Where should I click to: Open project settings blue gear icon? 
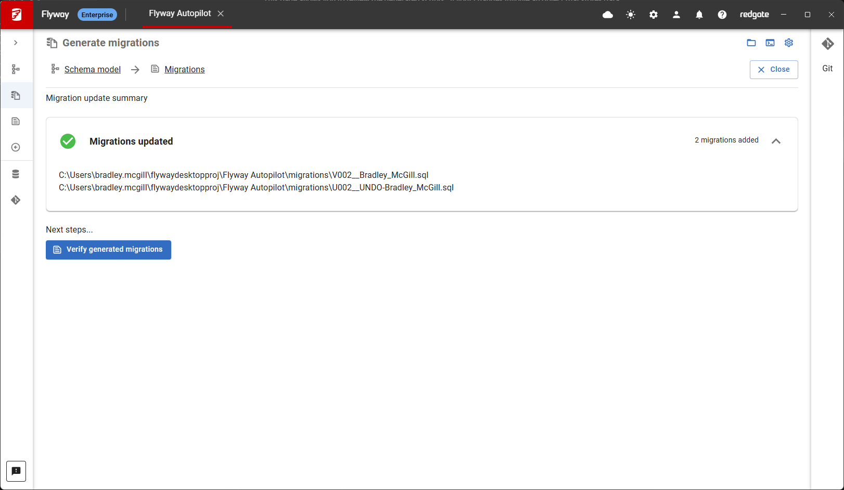(x=789, y=43)
